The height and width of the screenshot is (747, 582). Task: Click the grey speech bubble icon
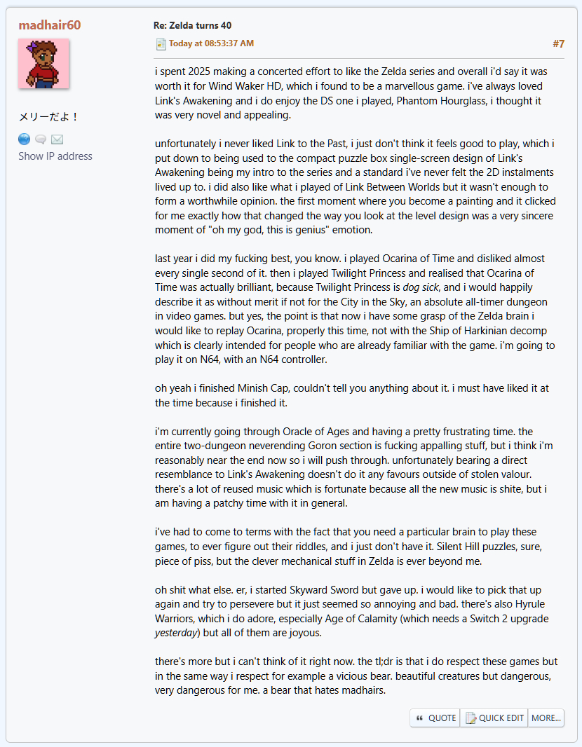point(41,139)
